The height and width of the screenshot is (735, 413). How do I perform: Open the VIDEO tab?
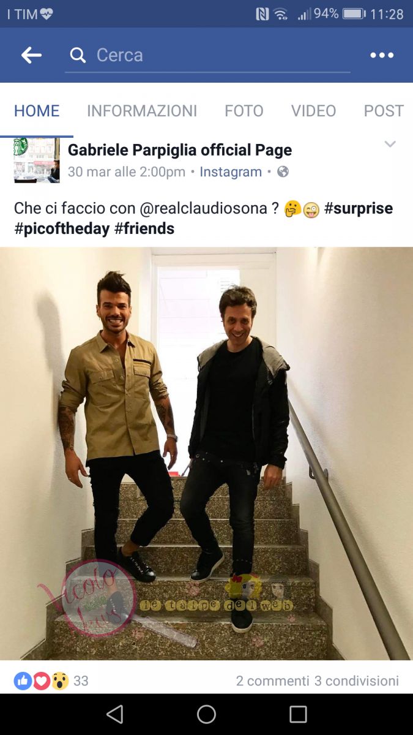[x=313, y=111]
